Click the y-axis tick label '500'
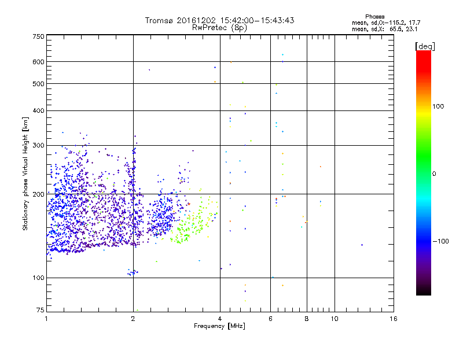463x347 pixels. coord(38,84)
